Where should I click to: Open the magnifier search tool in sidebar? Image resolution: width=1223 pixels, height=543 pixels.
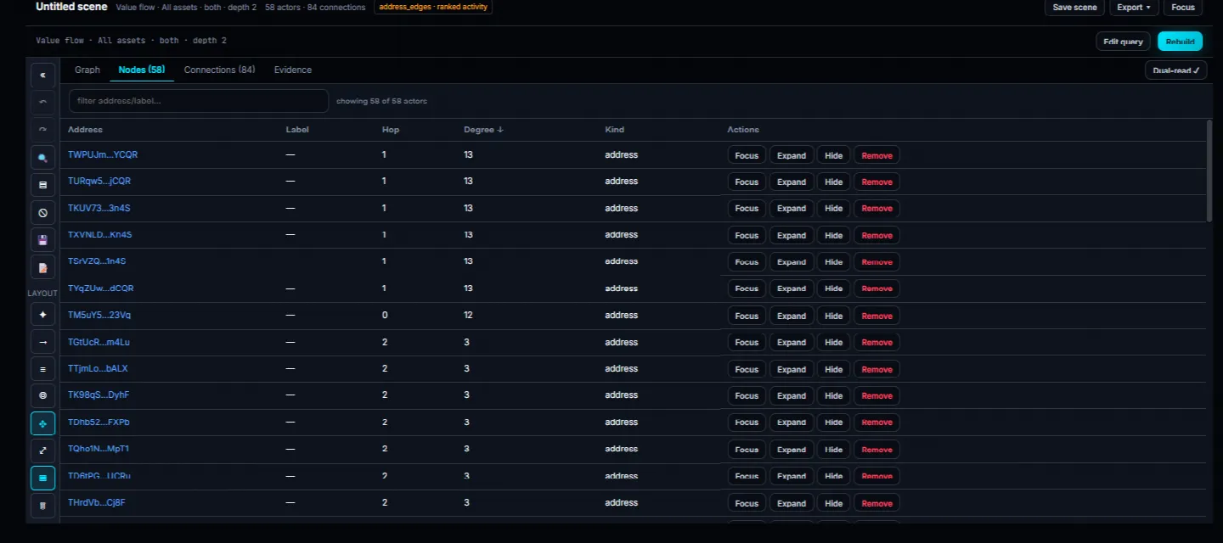(43, 158)
